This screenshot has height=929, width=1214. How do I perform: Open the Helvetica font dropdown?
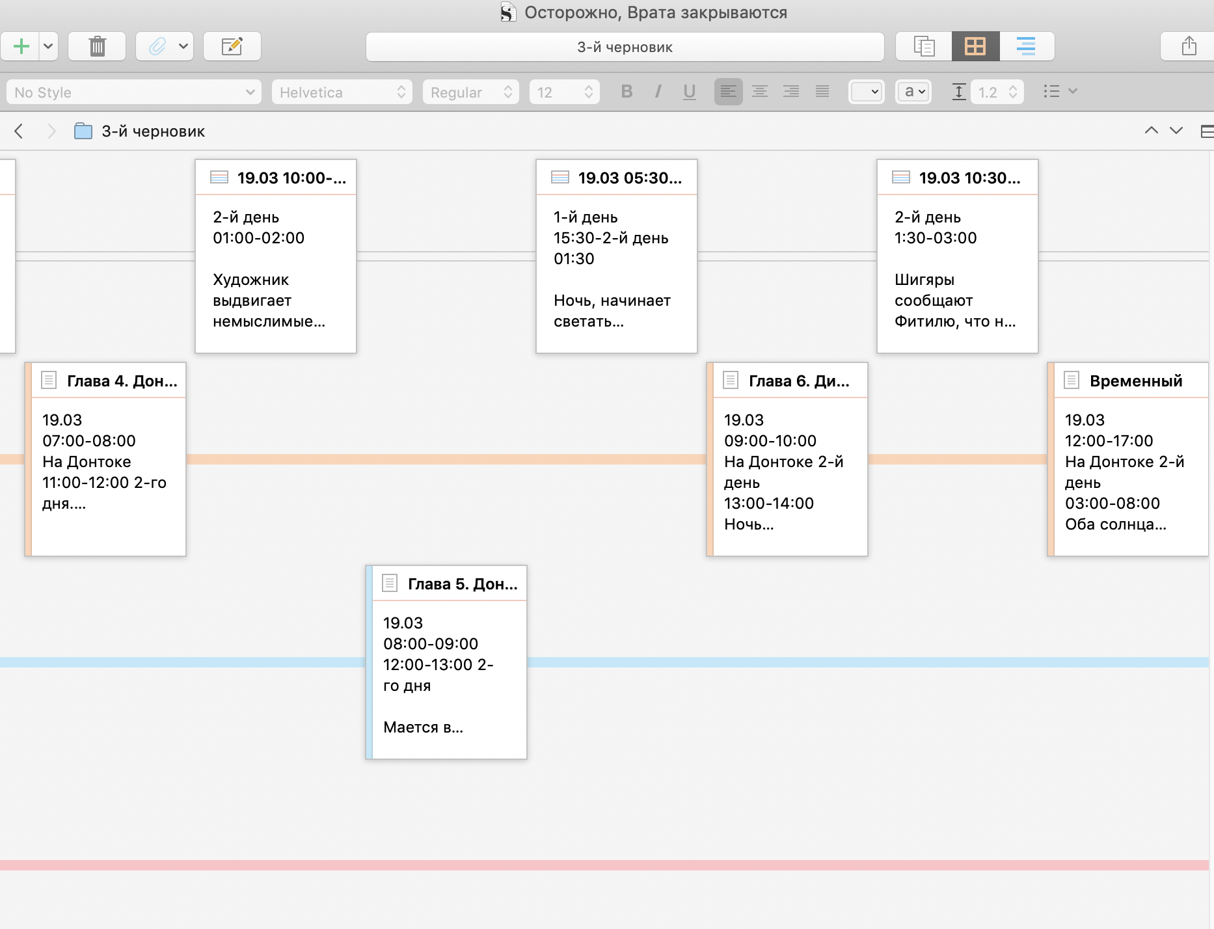342,92
